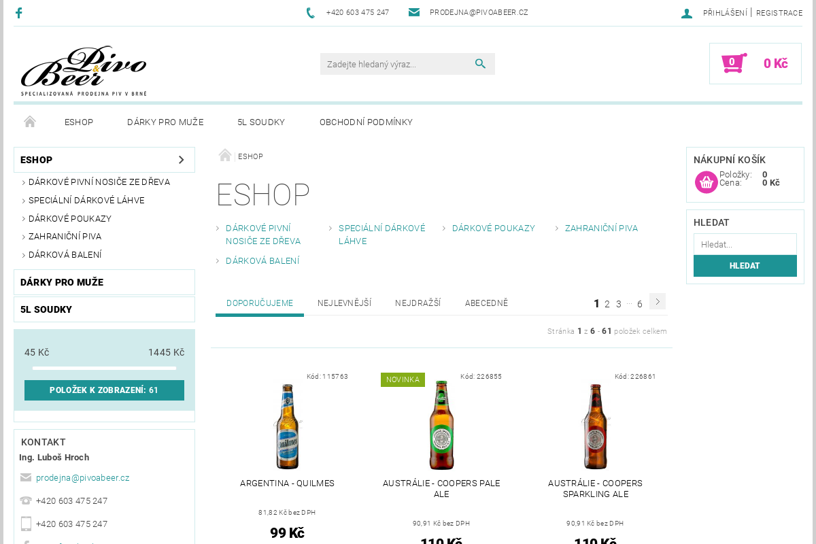Click the Hledat button in right panel
Image resolution: width=816 pixels, height=544 pixels.
click(745, 266)
